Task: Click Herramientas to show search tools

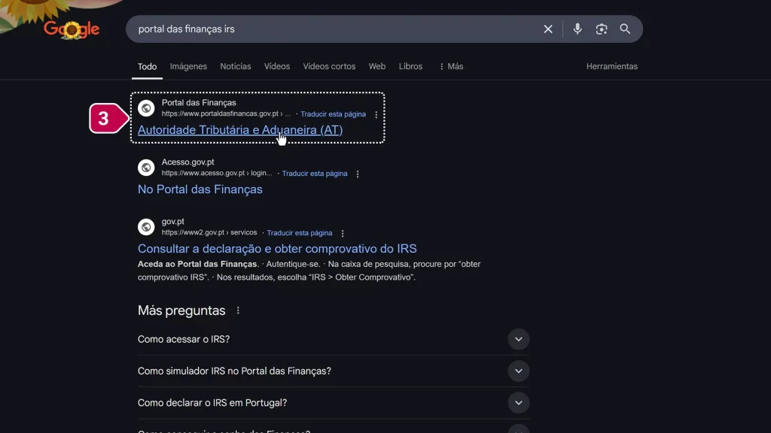Action: coord(611,66)
